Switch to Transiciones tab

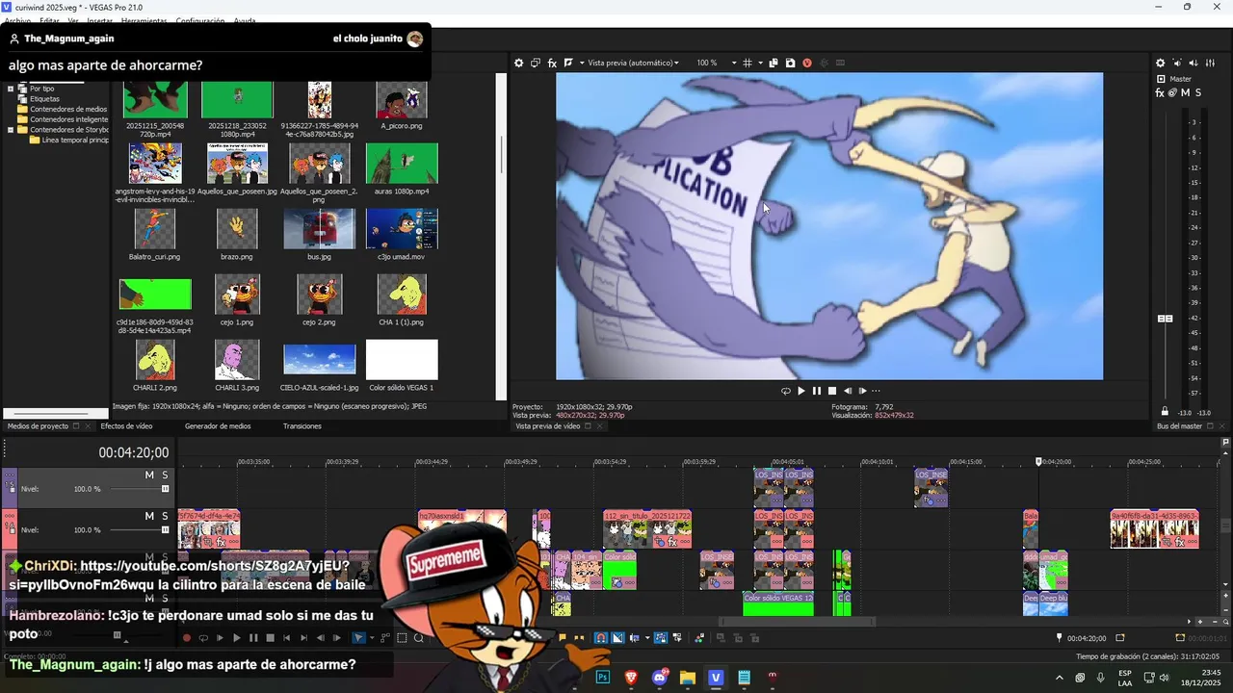pos(302,425)
